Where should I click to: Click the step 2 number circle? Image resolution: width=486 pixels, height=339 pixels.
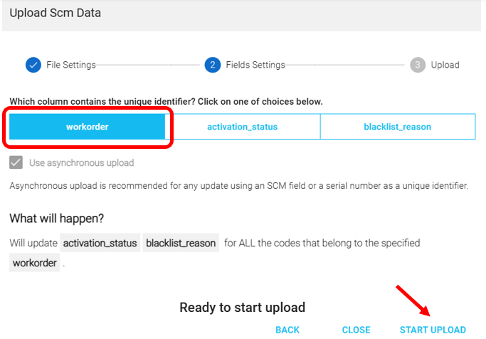pyautogui.click(x=212, y=65)
